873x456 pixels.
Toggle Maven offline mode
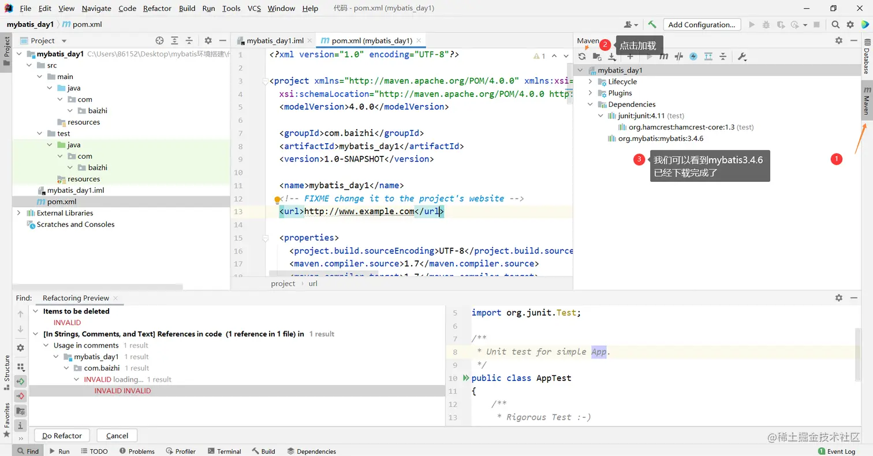point(679,57)
